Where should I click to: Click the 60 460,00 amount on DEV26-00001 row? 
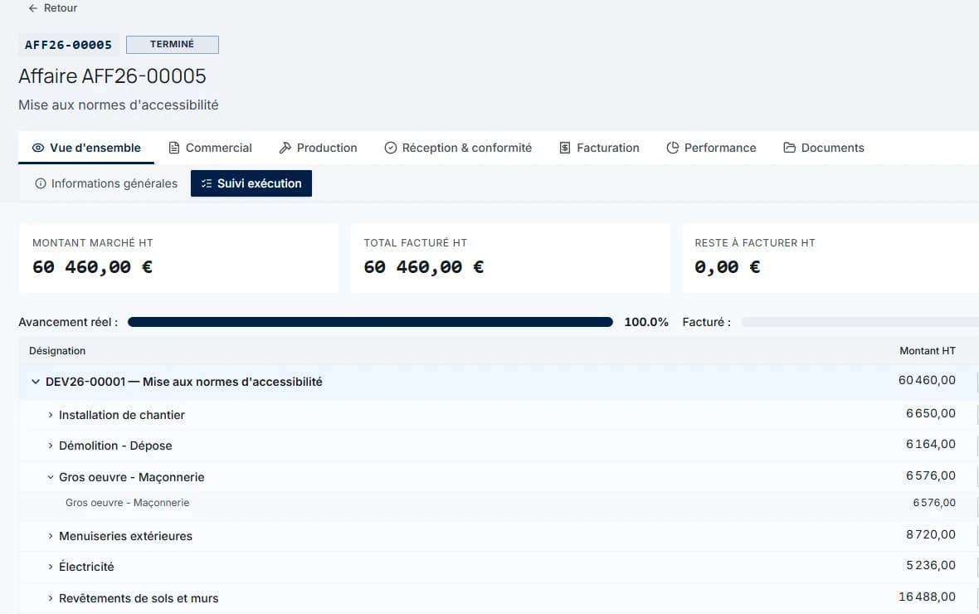tap(928, 380)
